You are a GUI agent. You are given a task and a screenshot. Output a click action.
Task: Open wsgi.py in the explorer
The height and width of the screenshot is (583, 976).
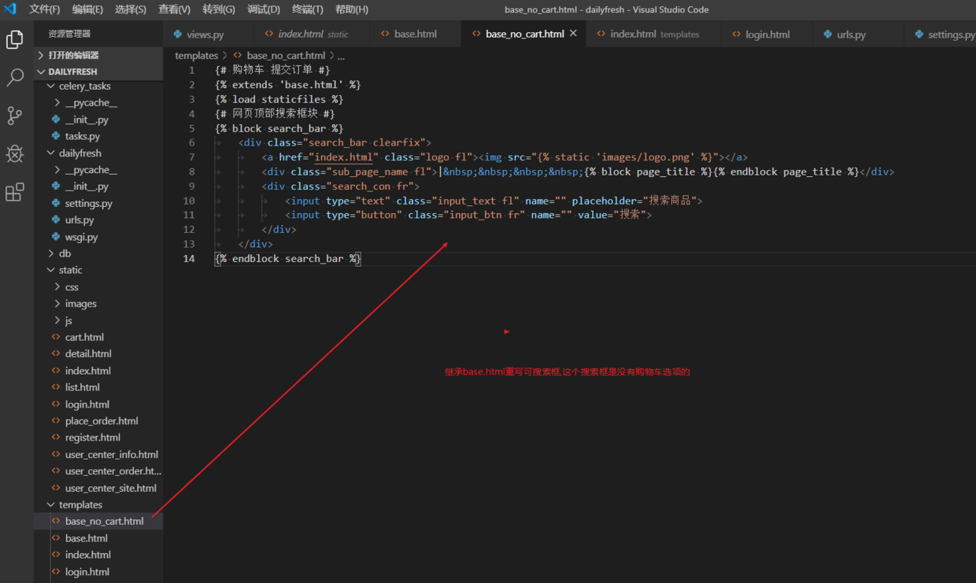pos(98,237)
